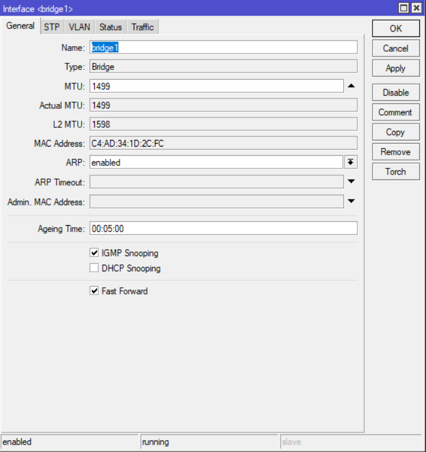426x452 pixels.
Task: Click the 'slave' status bar entry
Action: [352, 442]
